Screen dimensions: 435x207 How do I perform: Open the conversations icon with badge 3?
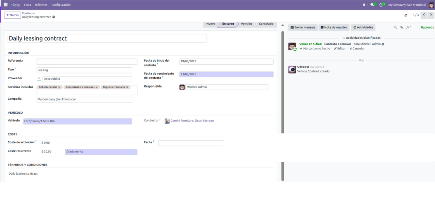[x=373, y=5]
